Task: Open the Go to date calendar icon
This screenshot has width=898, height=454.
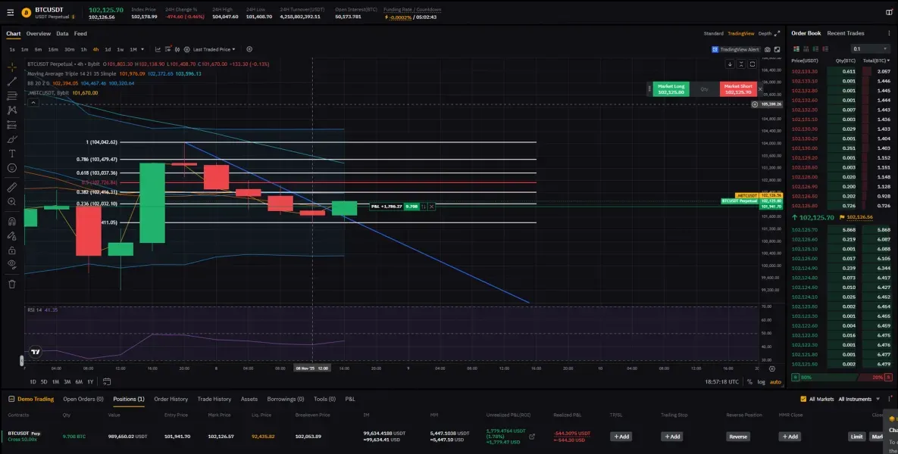Action: (x=107, y=382)
